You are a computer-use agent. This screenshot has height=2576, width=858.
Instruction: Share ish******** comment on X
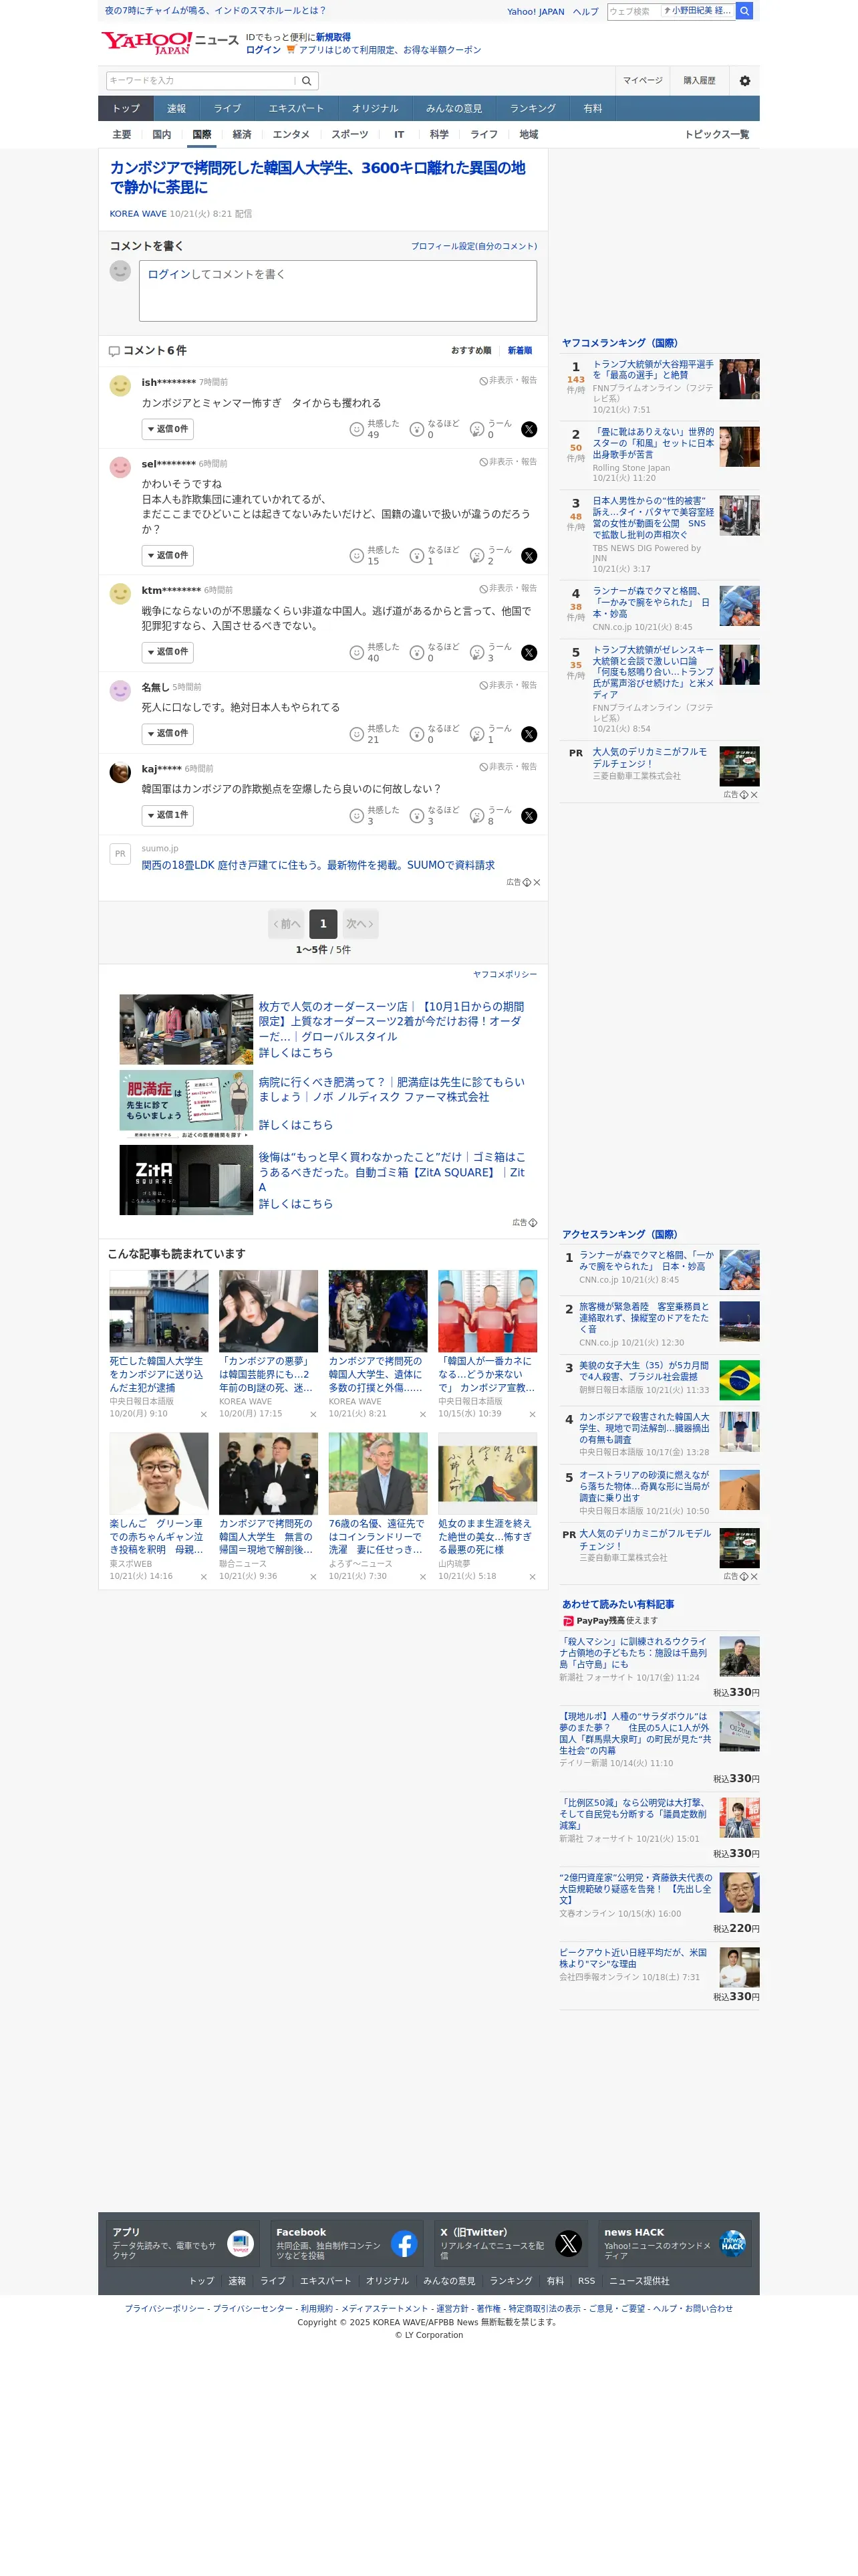pos(529,429)
